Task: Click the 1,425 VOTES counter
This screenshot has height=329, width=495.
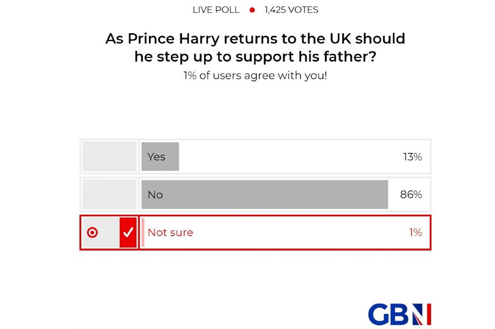Action: tap(289, 10)
